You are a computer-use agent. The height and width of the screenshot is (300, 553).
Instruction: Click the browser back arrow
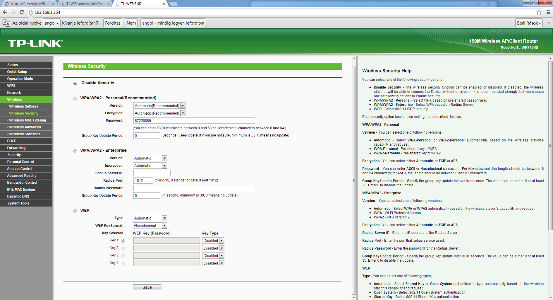[5, 12]
